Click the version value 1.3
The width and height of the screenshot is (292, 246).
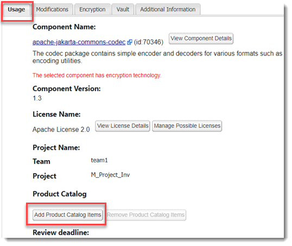click(37, 98)
